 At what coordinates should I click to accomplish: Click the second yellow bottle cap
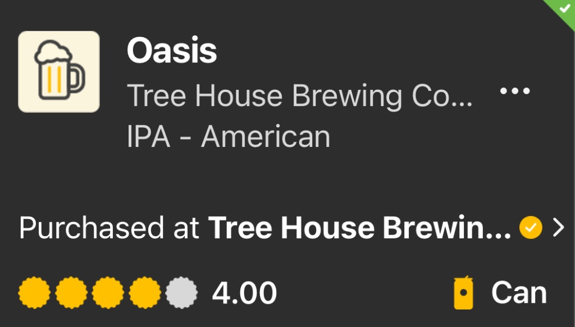point(71,293)
